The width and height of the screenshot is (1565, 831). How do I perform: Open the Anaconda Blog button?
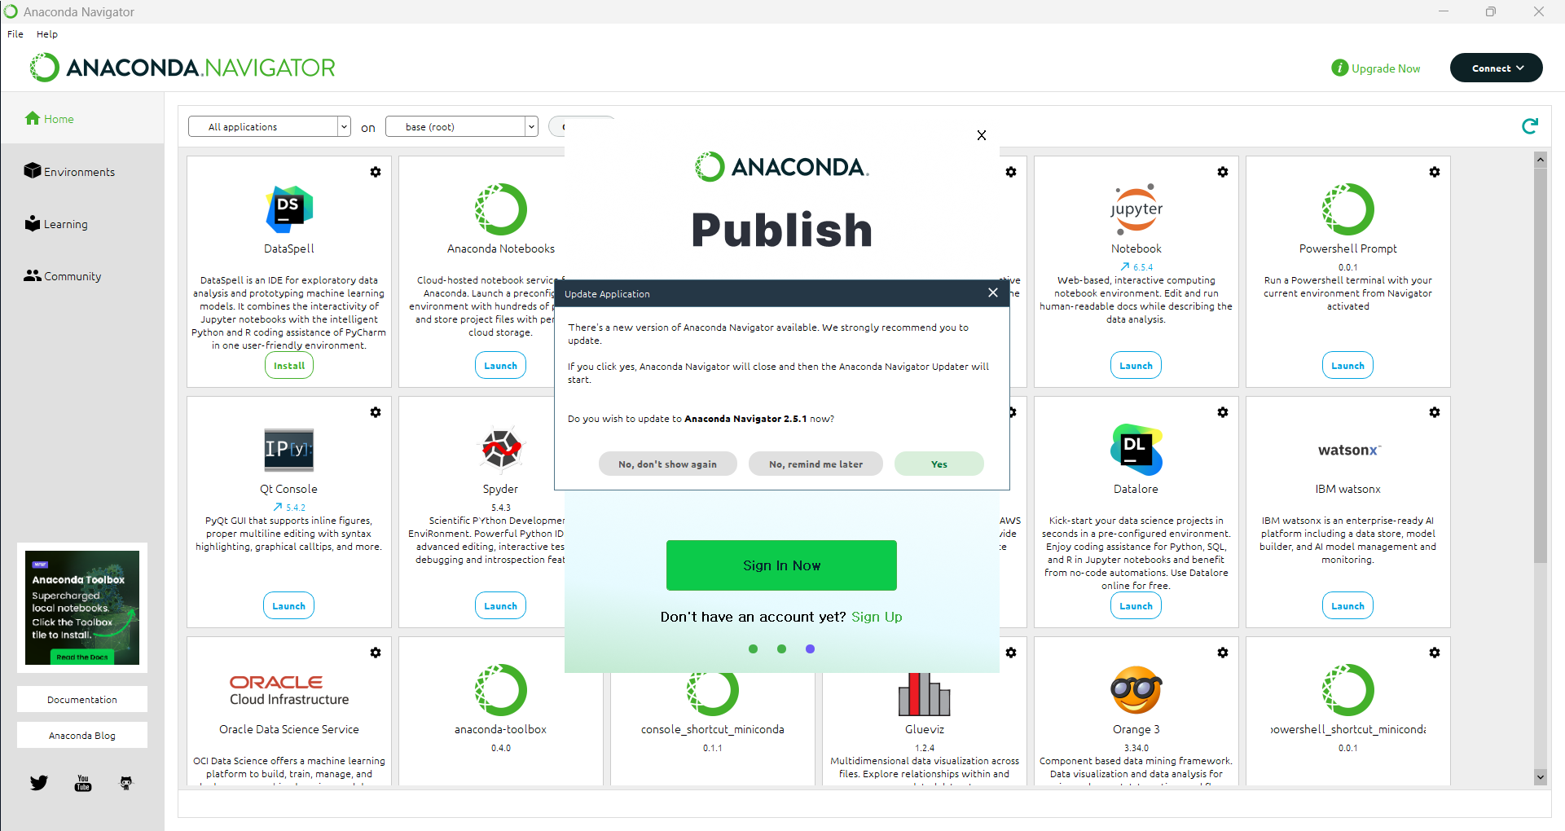[x=82, y=735]
